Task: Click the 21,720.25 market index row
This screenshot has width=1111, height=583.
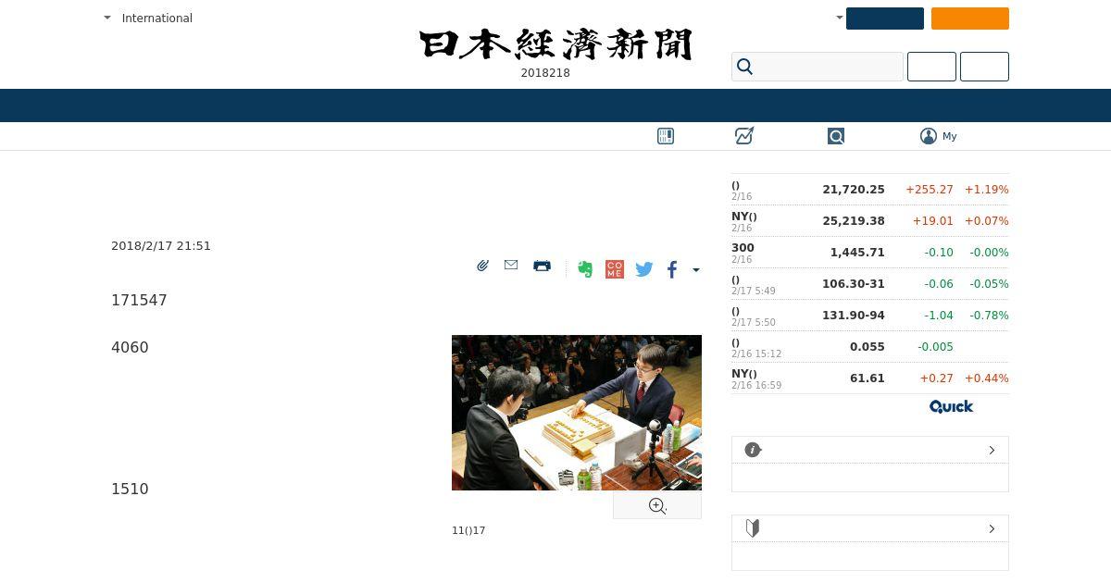Action: [x=870, y=190]
